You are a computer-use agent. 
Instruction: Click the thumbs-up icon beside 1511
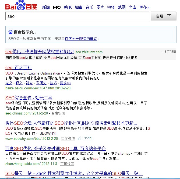click(80, 139)
